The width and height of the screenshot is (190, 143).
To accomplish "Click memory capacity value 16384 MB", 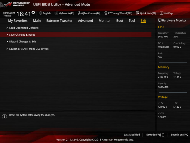I will tap(163, 87).
